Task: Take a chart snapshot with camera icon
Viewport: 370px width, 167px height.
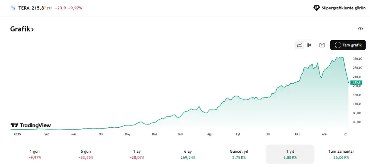Action: point(322,45)
